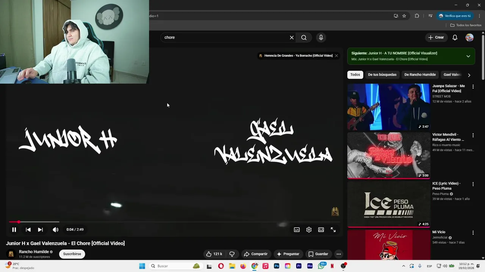Select the 'Todos' filter chip
Viewport: 485px width, 272px height.
[x=355, y=74]
